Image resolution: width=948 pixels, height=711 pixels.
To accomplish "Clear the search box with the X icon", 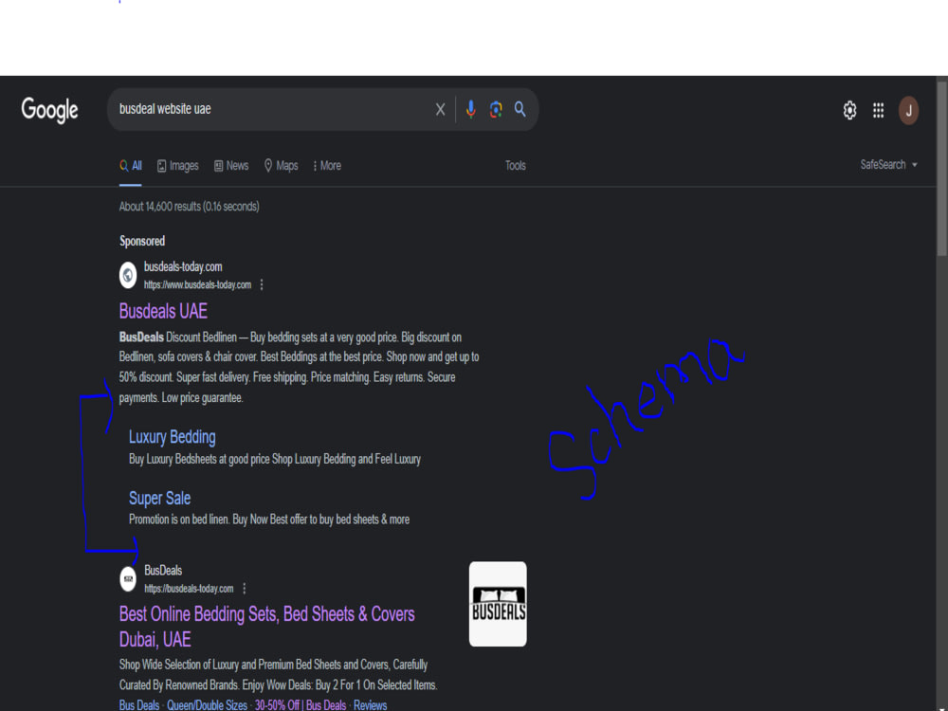I will [x=440, y=109].
